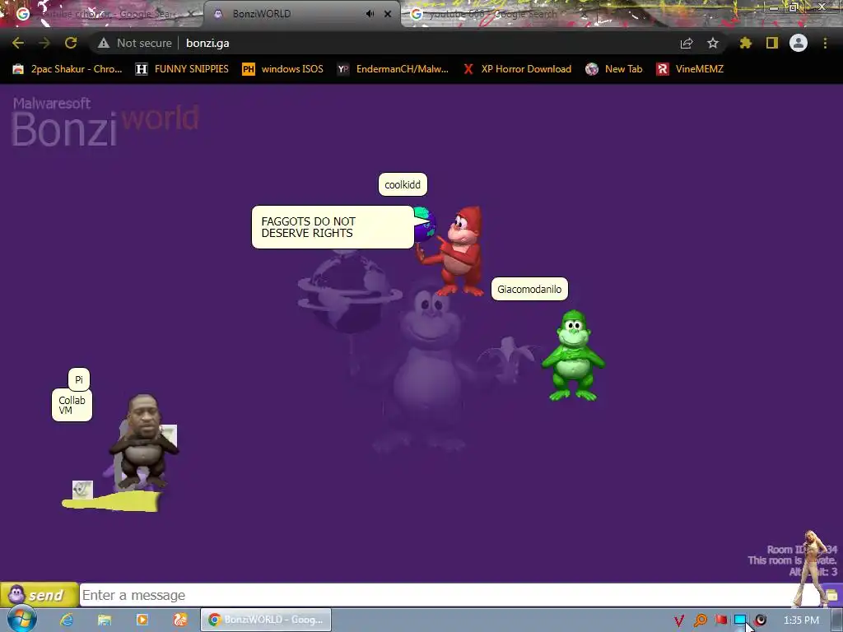Open the FUNNY SNIPPIES bookmark

click(182, 69)
